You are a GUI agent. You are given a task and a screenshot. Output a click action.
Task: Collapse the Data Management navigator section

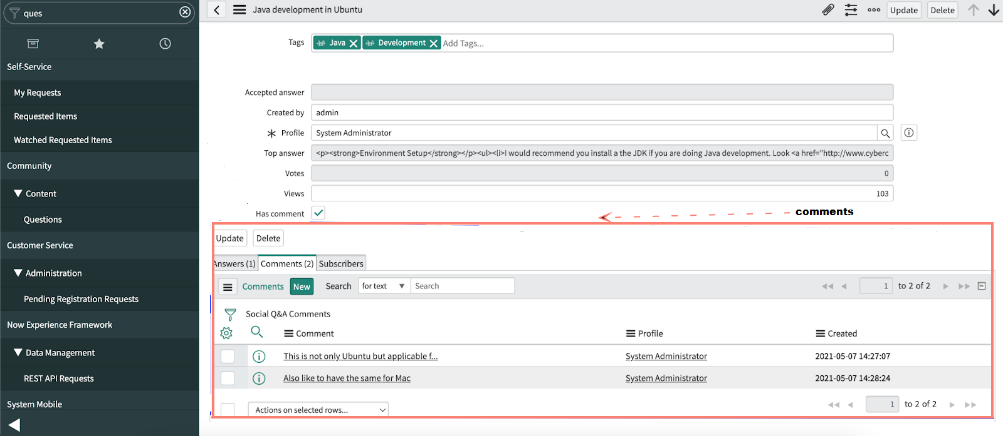18,353
